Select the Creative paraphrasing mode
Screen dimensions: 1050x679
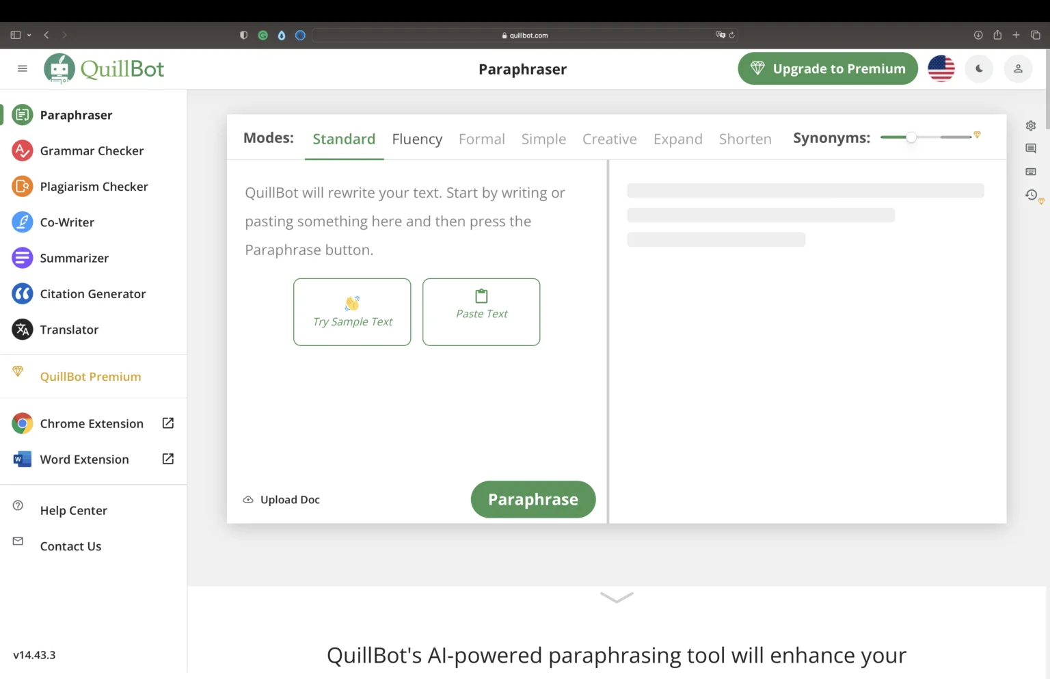[609, 139]
